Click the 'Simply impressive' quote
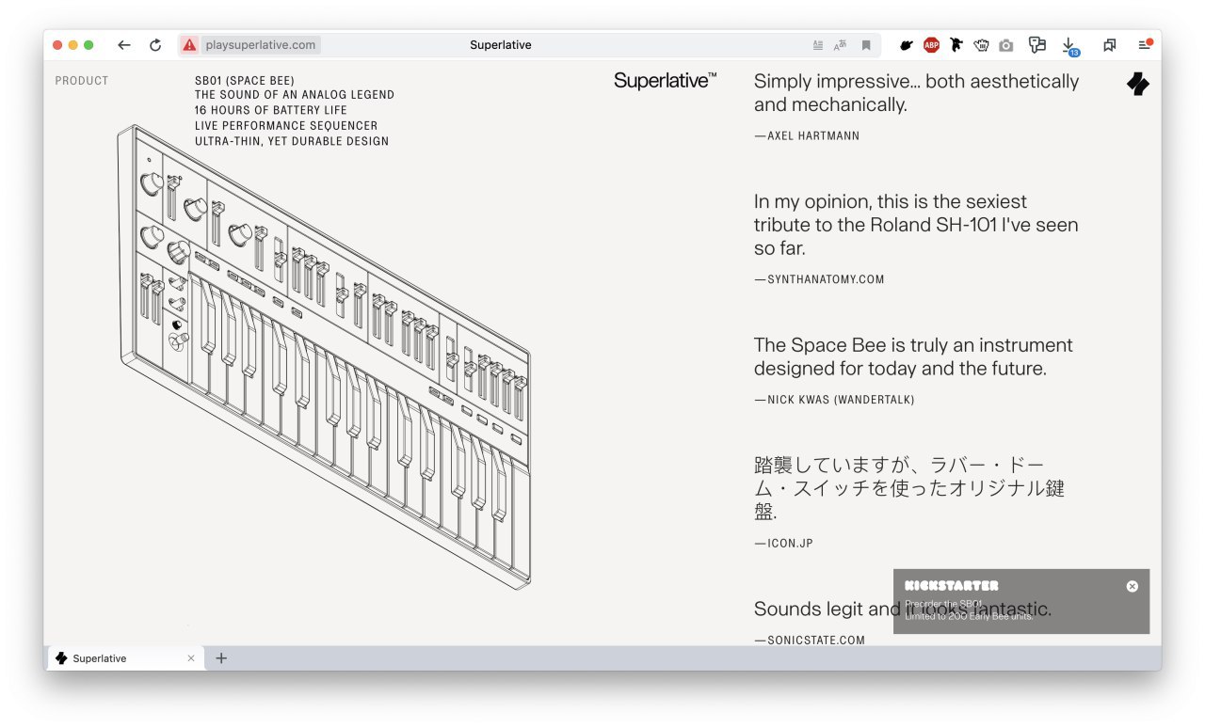The width and height of the screenshot is (1205, 728). coord(916,93)
